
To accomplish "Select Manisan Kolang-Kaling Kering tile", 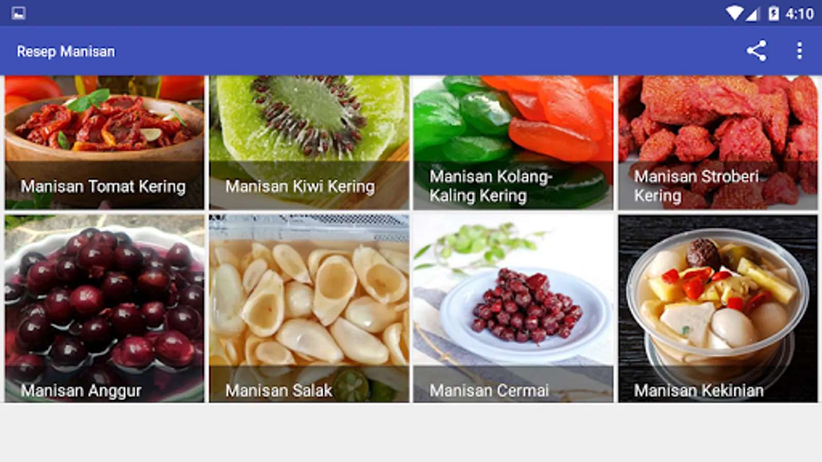I will (x=513, y=142).
